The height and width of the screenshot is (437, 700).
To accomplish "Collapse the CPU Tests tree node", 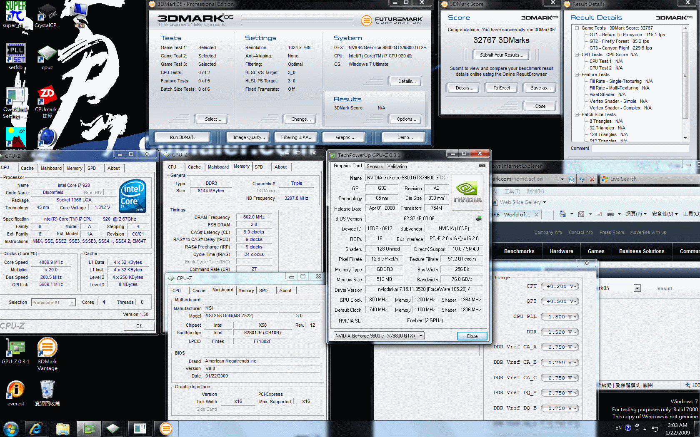I will tap(577, 55).
